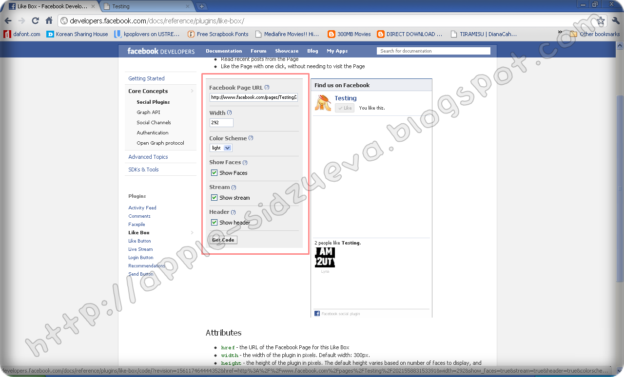Click help icon next to Header
The image size is (624, 377).
(233, 212)
